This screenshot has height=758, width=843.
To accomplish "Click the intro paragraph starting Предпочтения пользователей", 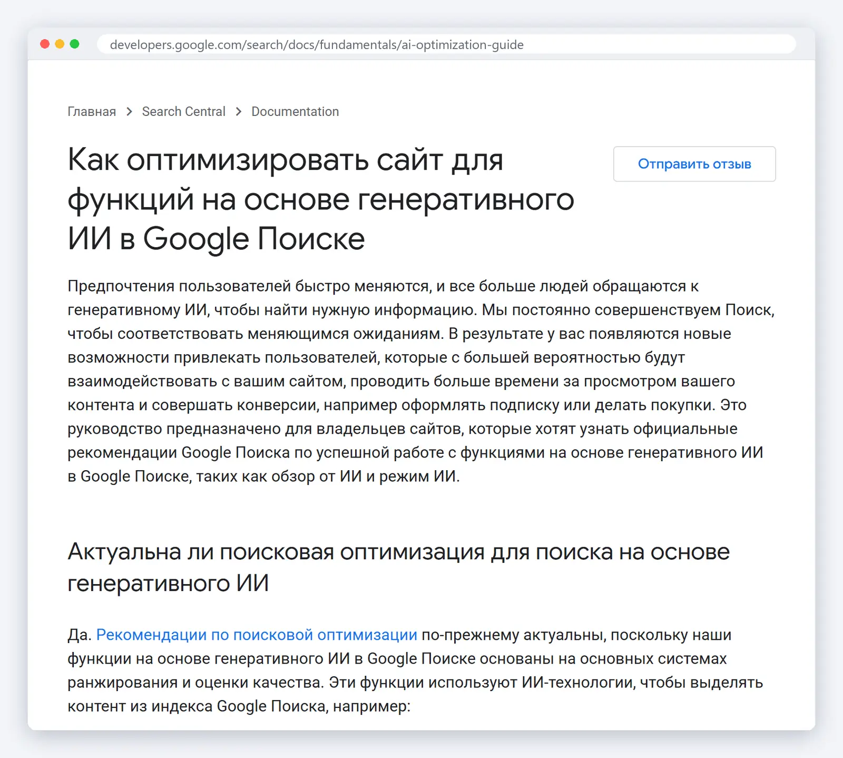I will click(421, 381).
